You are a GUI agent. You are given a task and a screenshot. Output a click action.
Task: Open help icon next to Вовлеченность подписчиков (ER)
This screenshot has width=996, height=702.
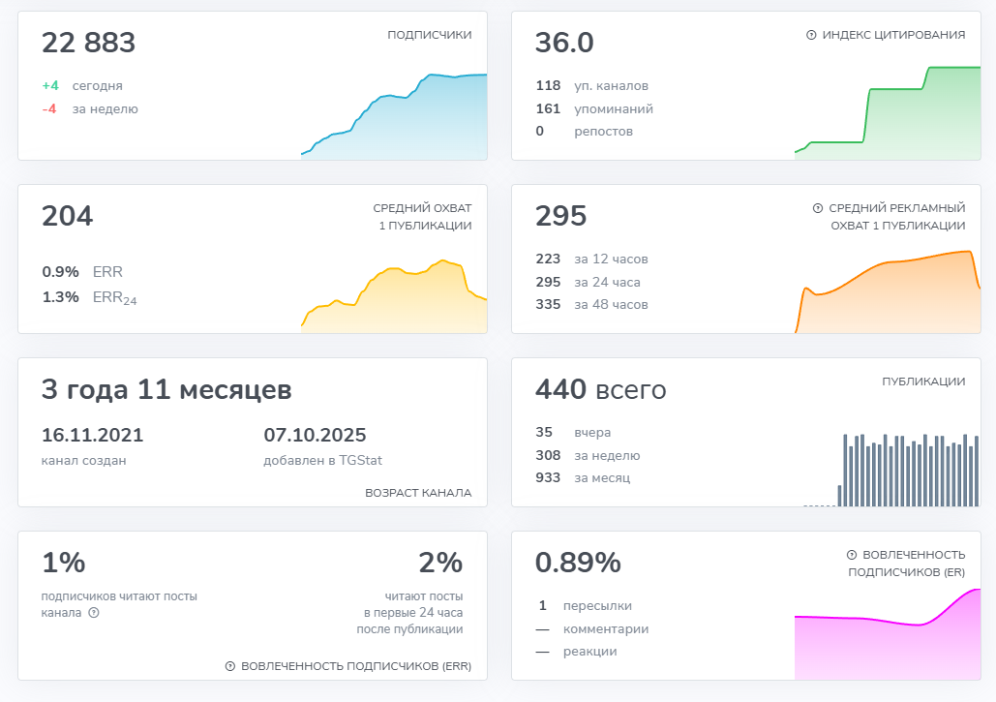pyautogui.click(x=852, y=555)
